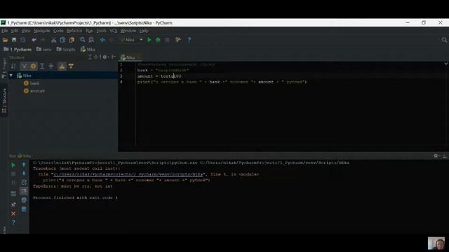Image resolution: width=449 pixels, height=252 pixels.
Task: Close the Run tab with red X
Action: tap(13, 213)
